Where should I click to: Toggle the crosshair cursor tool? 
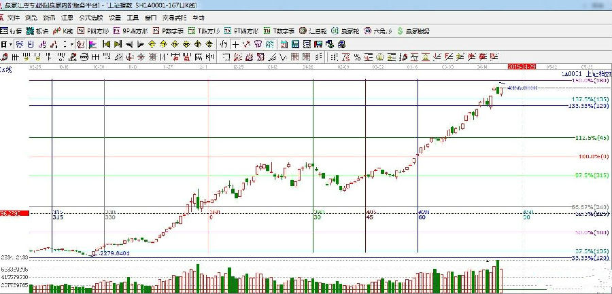(x=235, y=44)
